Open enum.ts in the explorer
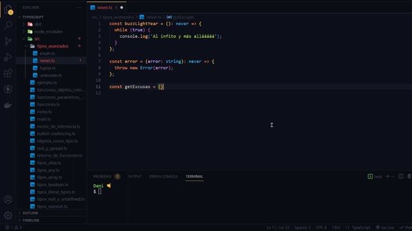This screenshot has width=412, height=231. (47, 53)
